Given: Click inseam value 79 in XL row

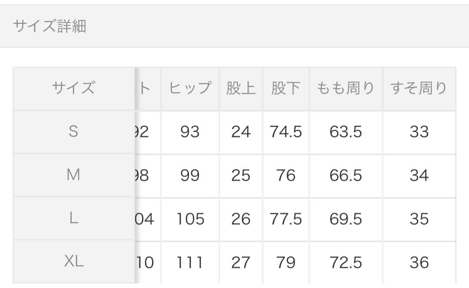Looking at the screenshot, I should point(286,262).
